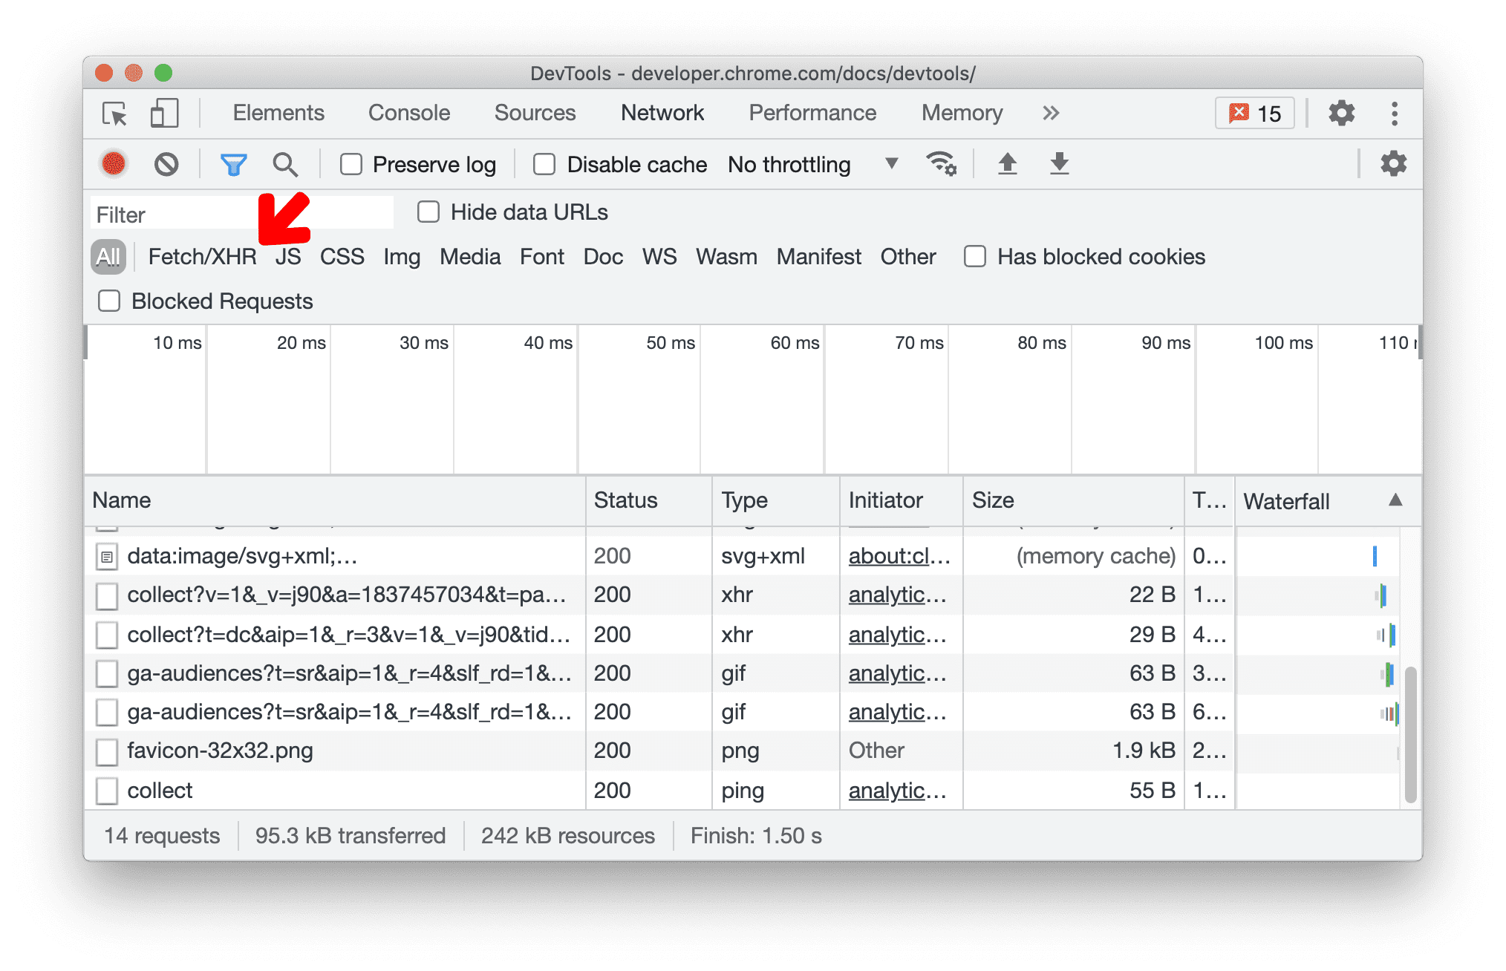
Task: Select the JS filter tab
Action: (x=289, y=255)
